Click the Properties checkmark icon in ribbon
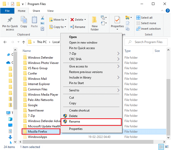The width and height of the screenshot is (171, 150). tap(117, 20)
